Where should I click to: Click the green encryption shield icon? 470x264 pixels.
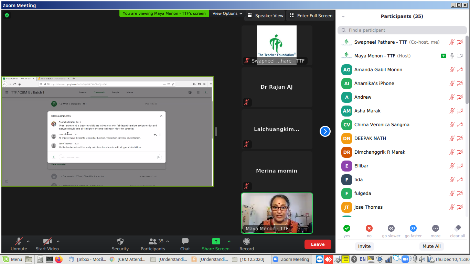(7, 15)
